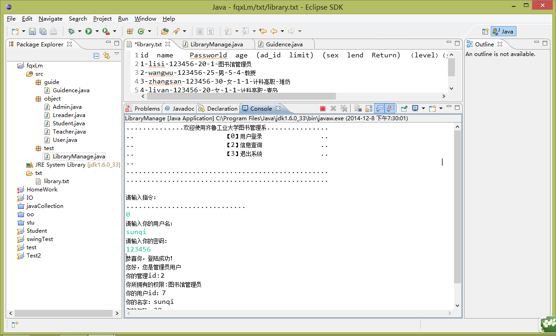556x336 pixels.
Task: Click the Back navigation arrow icon
Action: 274,31
